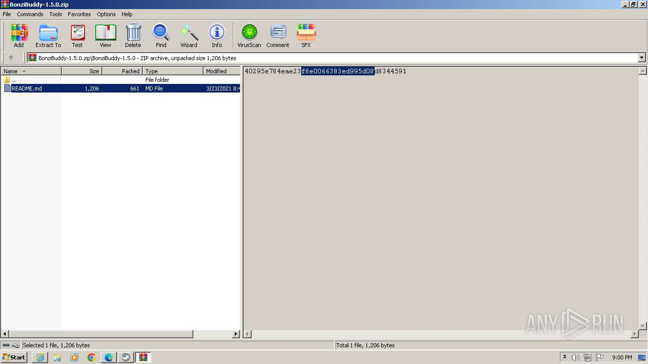Open the Help menu
This screenshot has width=648, height=364.
(127, 14)
